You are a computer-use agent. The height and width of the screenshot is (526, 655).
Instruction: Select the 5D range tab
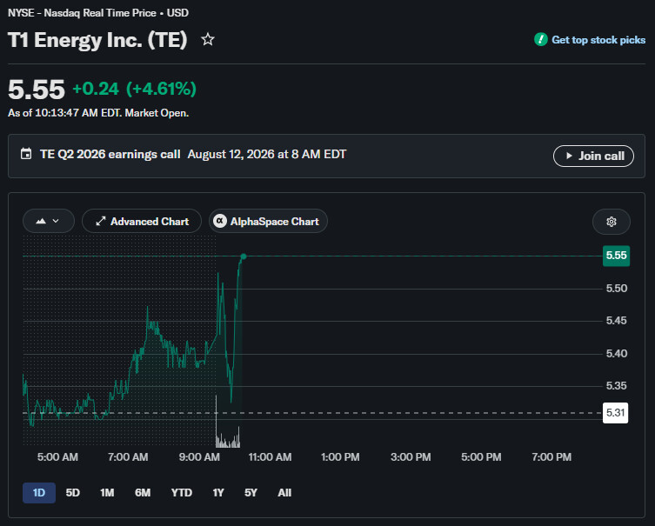[x=73, y=493]
